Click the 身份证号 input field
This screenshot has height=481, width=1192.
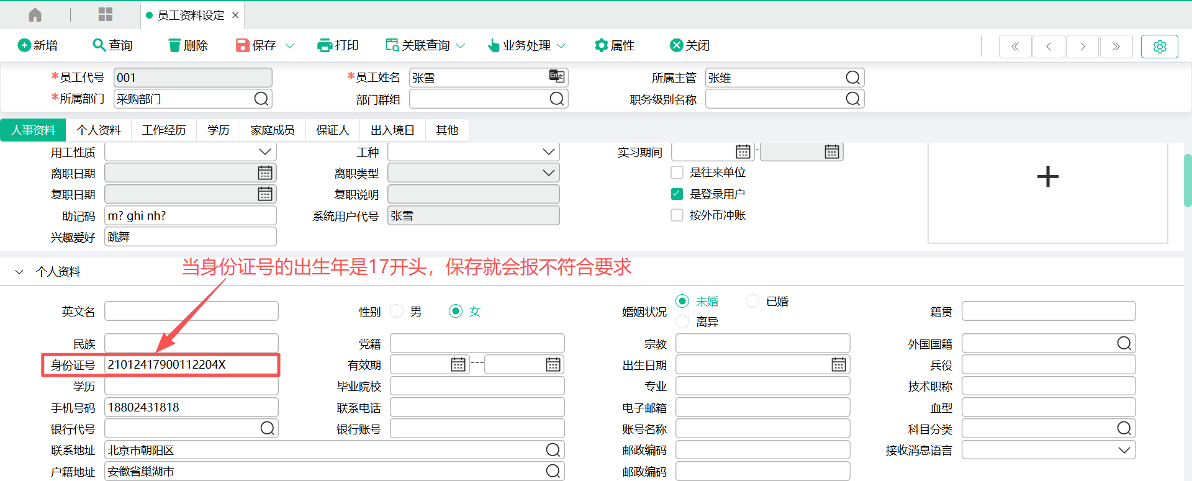point(190,365)
